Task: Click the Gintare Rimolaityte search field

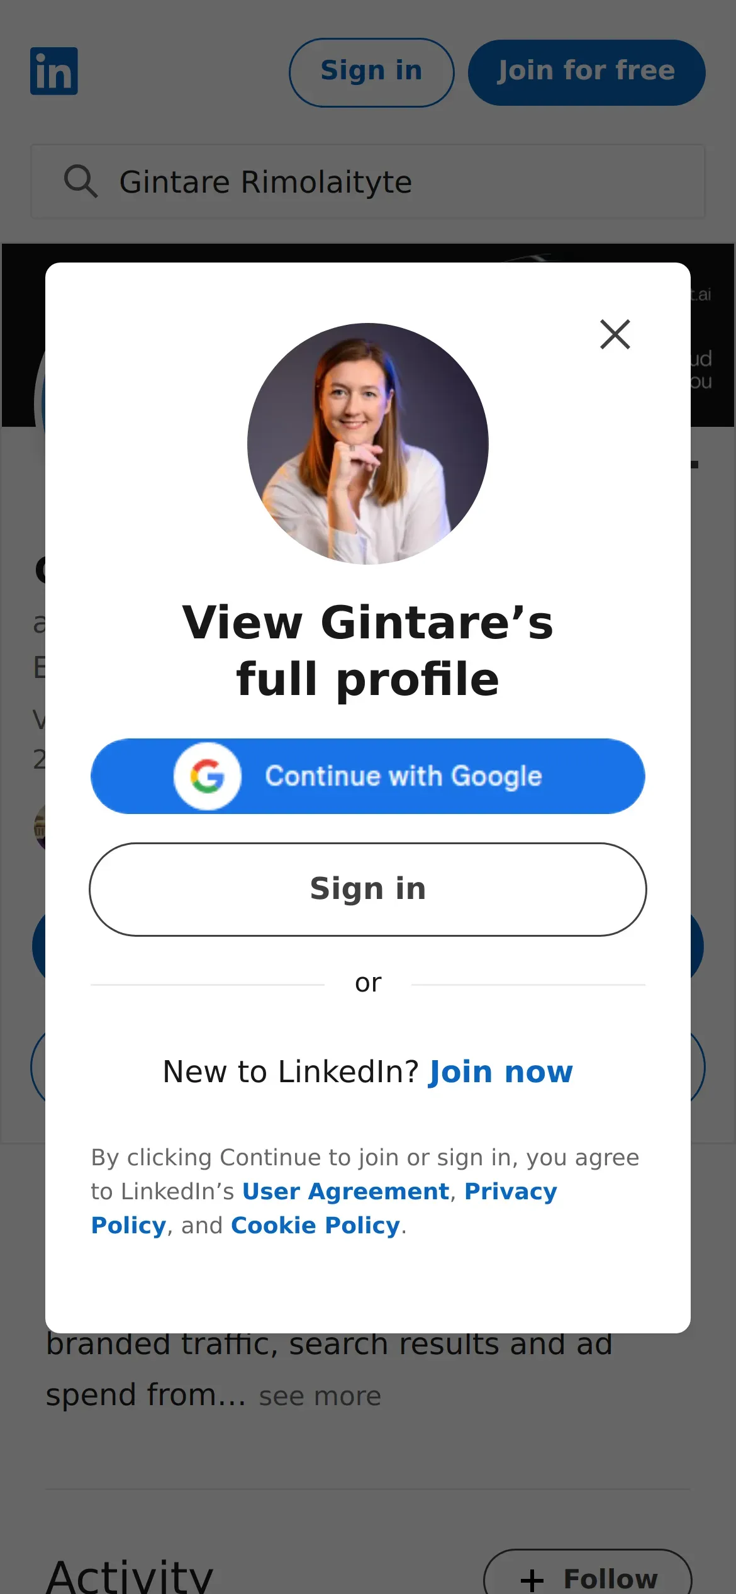Action: [368, 181]
